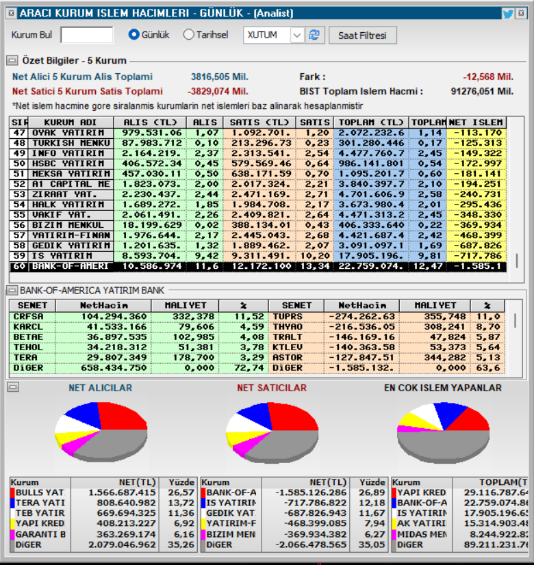Click the red swatch beside BULLS YAT
Viewport: 534px width, 565px height.
pos(12,492)
